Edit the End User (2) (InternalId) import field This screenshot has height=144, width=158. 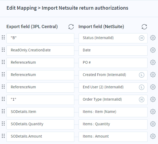coord(113,88)
